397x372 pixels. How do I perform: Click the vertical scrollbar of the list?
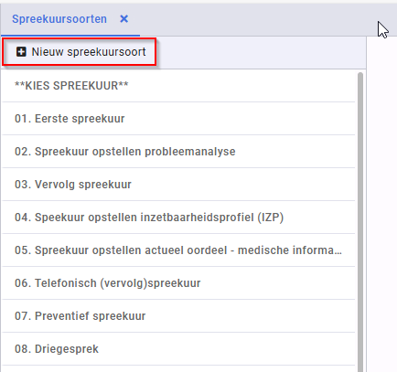[360, 222]
